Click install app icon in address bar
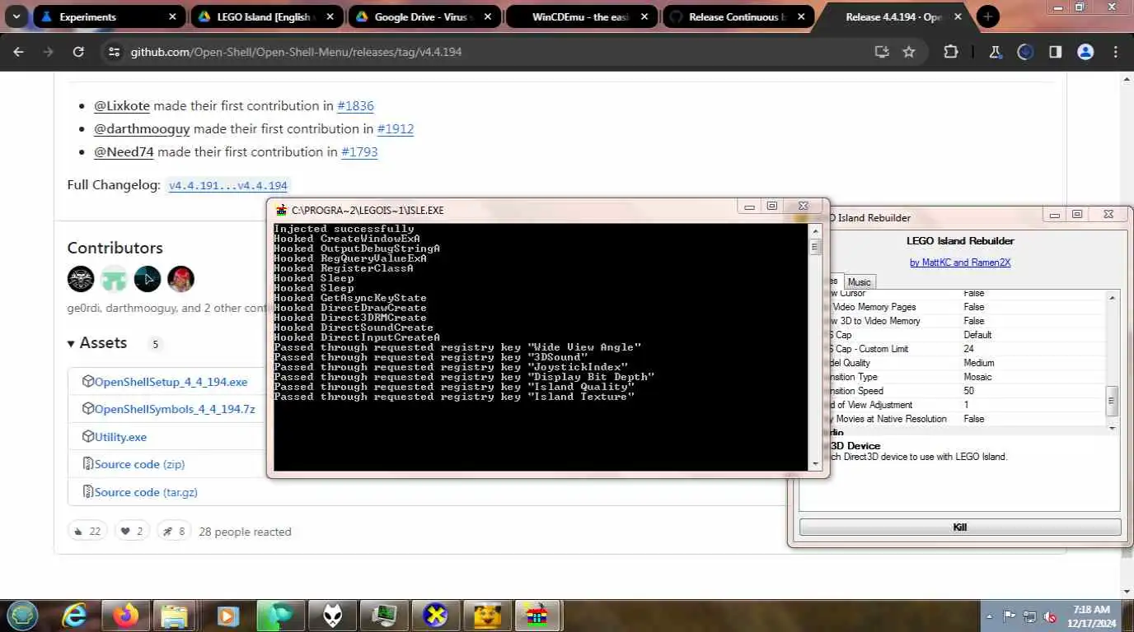 (x=882, y=52)
